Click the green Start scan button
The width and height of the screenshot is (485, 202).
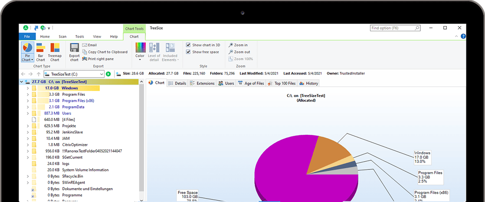coord(108,74)
